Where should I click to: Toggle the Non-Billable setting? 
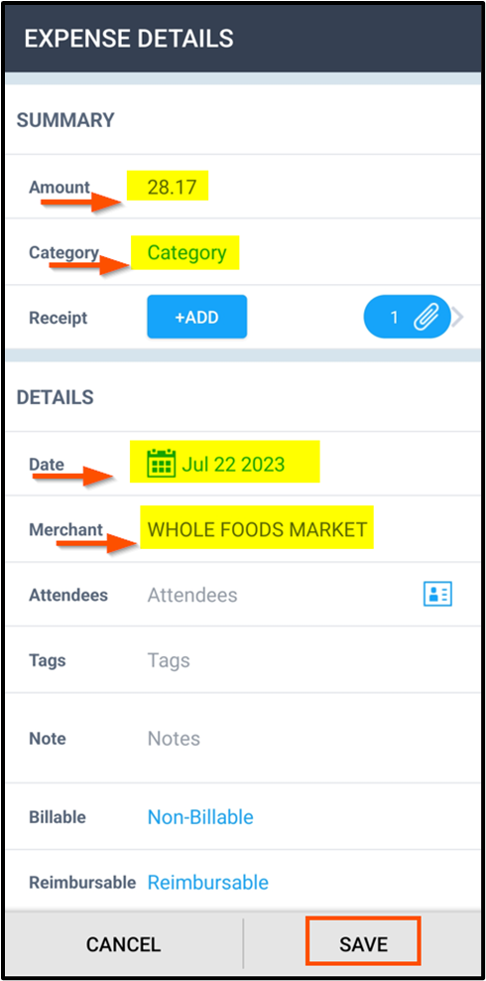coord(200,817)
